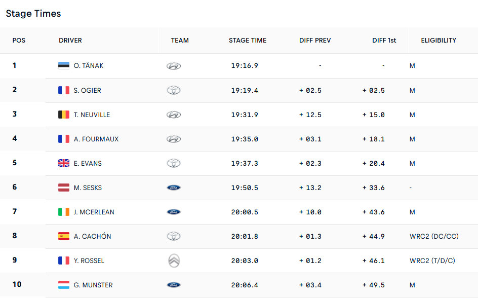This screenshot has width=478, height=298.
Task: Click the POS column header
Action: tap(19, 41)
